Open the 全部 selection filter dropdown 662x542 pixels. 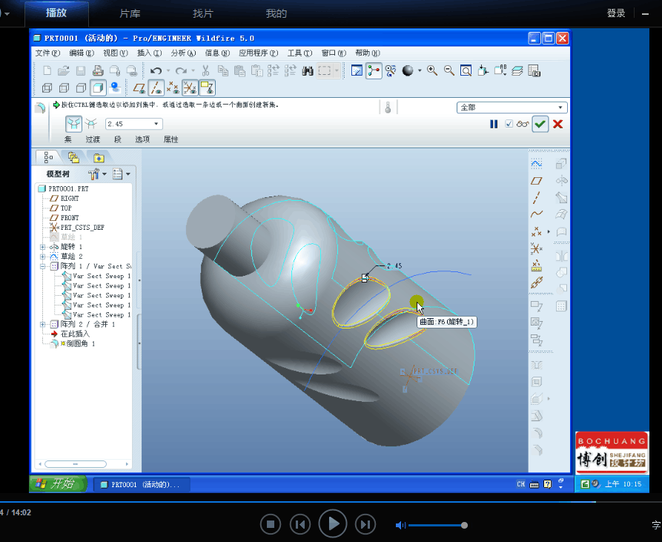tap(560, 108)
